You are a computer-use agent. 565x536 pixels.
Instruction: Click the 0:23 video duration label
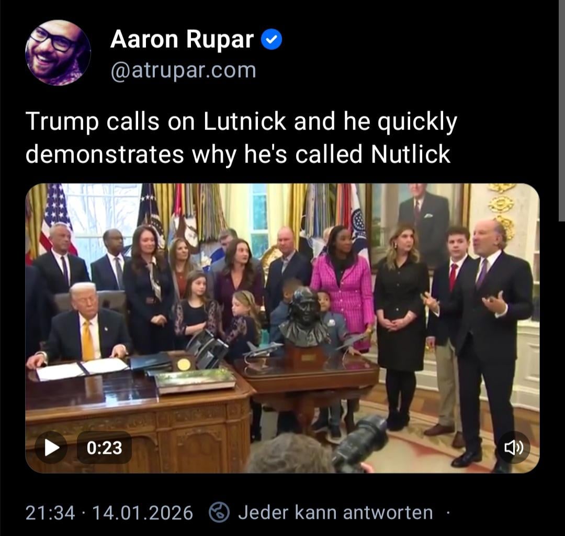(x=105, y=447)
